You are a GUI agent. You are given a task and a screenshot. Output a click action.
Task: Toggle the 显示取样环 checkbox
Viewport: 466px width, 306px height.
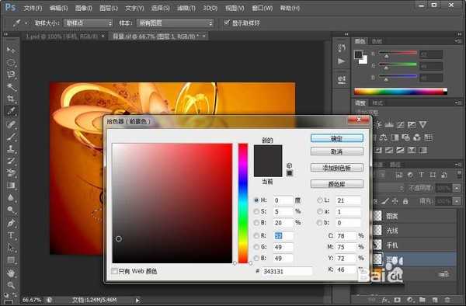pos(227,23)
